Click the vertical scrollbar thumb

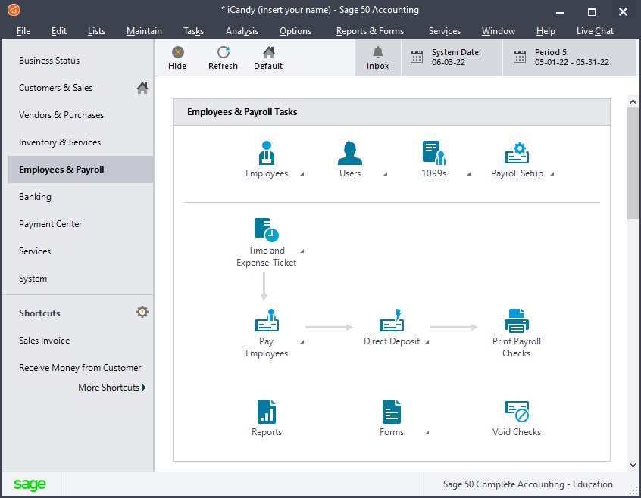633,163
